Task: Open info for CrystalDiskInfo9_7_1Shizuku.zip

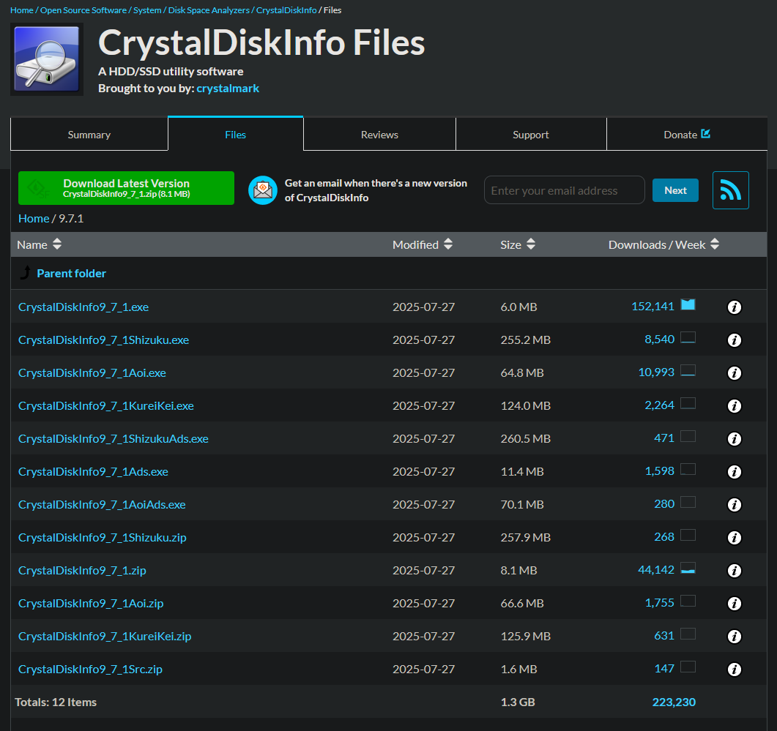Action: (x=734, y=538)
